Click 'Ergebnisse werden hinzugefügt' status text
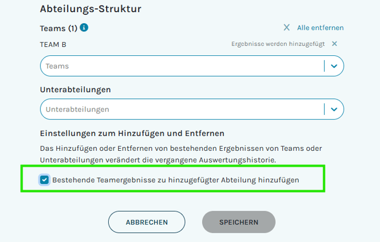Viewport: 380px width, 242px height. tap(278, 44)
